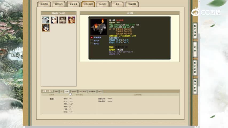This screenshot has height=128, width=228.
Task: Select the white bear summon portrait
Action: pyautogui.click(x=46, y=20)
